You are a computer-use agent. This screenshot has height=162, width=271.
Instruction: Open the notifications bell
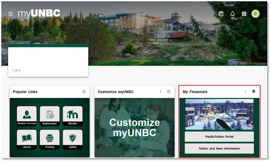coord(233,14)
